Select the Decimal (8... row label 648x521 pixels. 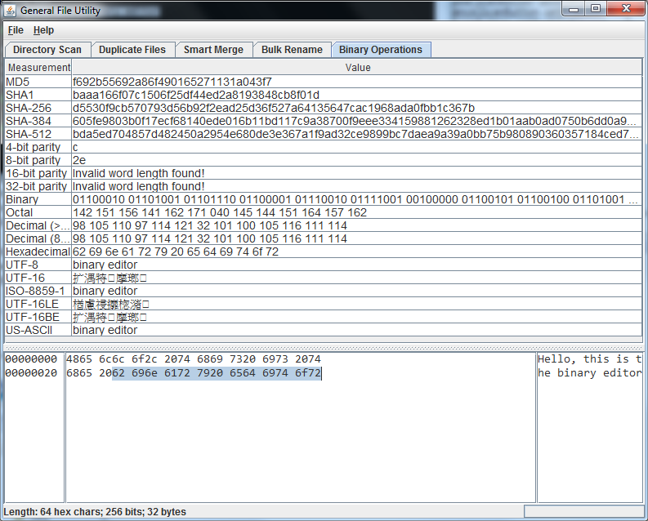[x=38, y=238]
